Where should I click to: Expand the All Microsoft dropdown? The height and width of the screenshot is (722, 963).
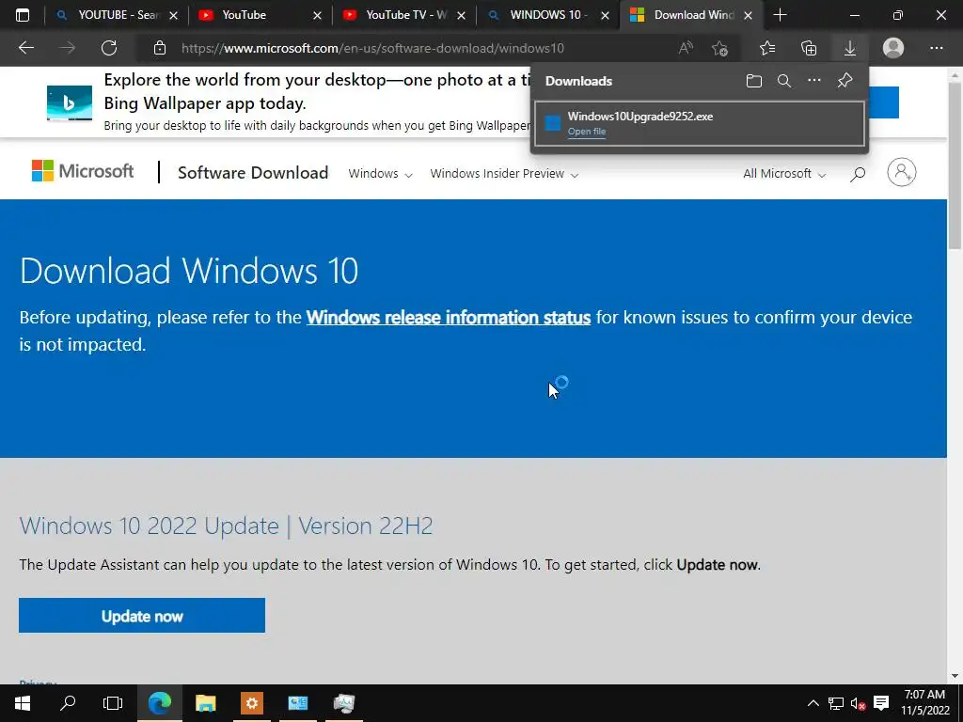click(784, 174)
